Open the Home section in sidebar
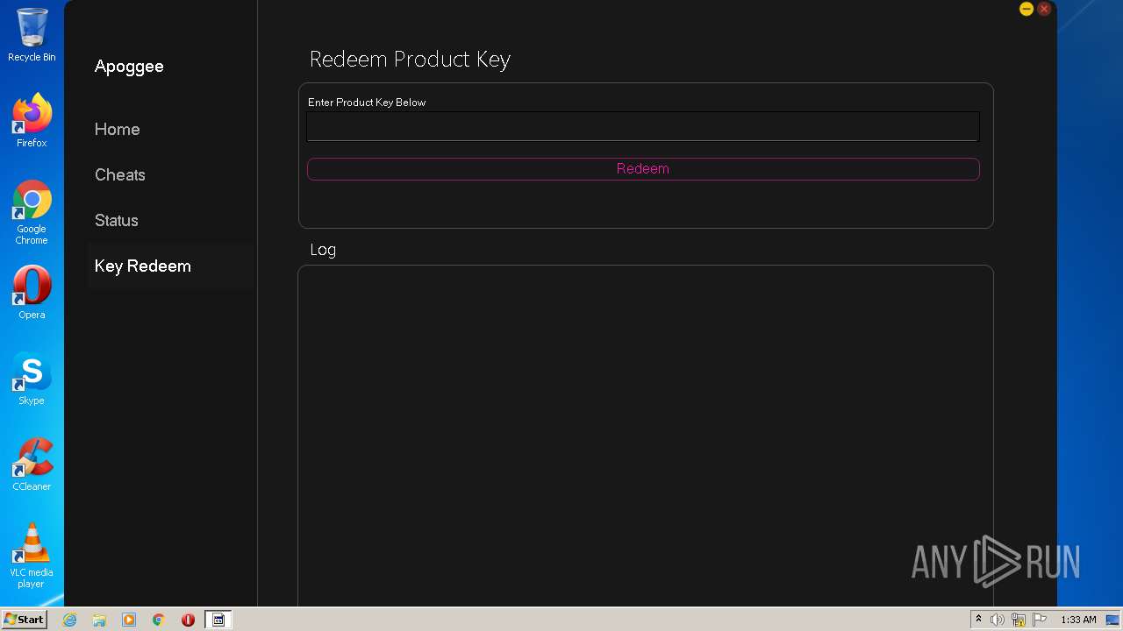The height and width of the screenshot is (631, 1123). click(x=118, y=129)
